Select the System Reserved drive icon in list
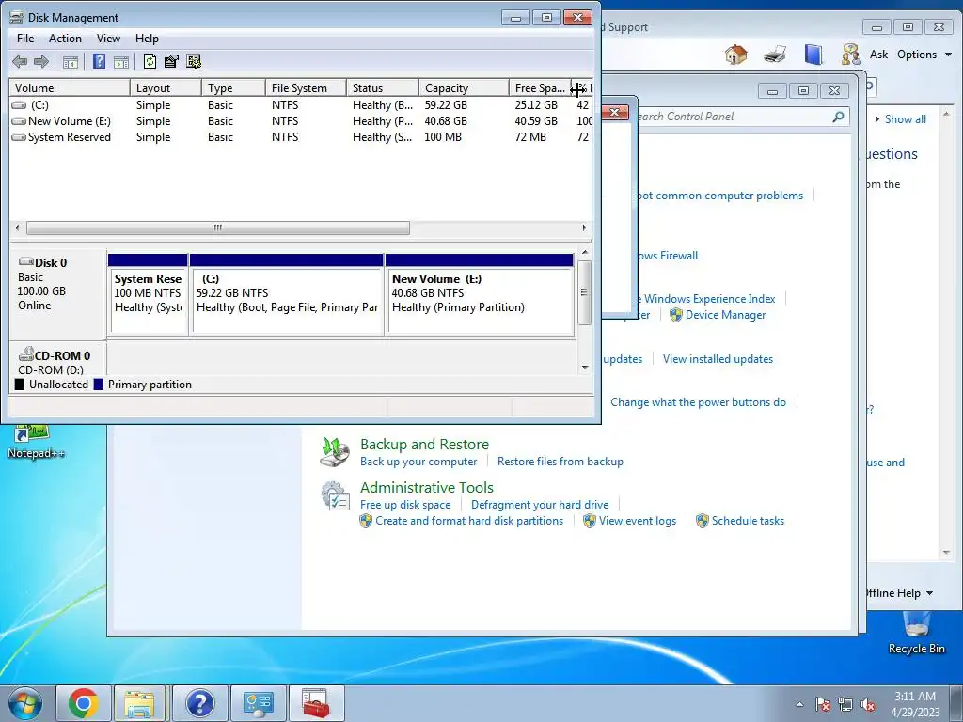The image size is (963, 722). tap(20, 137)
